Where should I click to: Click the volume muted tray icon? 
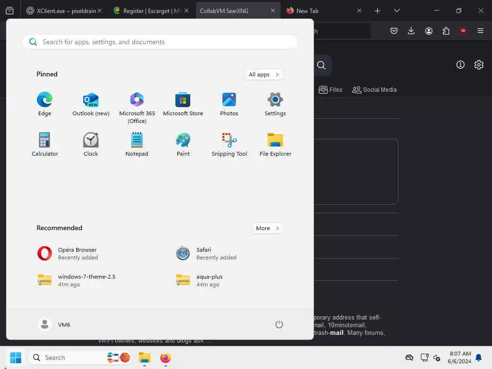point(437,357)
